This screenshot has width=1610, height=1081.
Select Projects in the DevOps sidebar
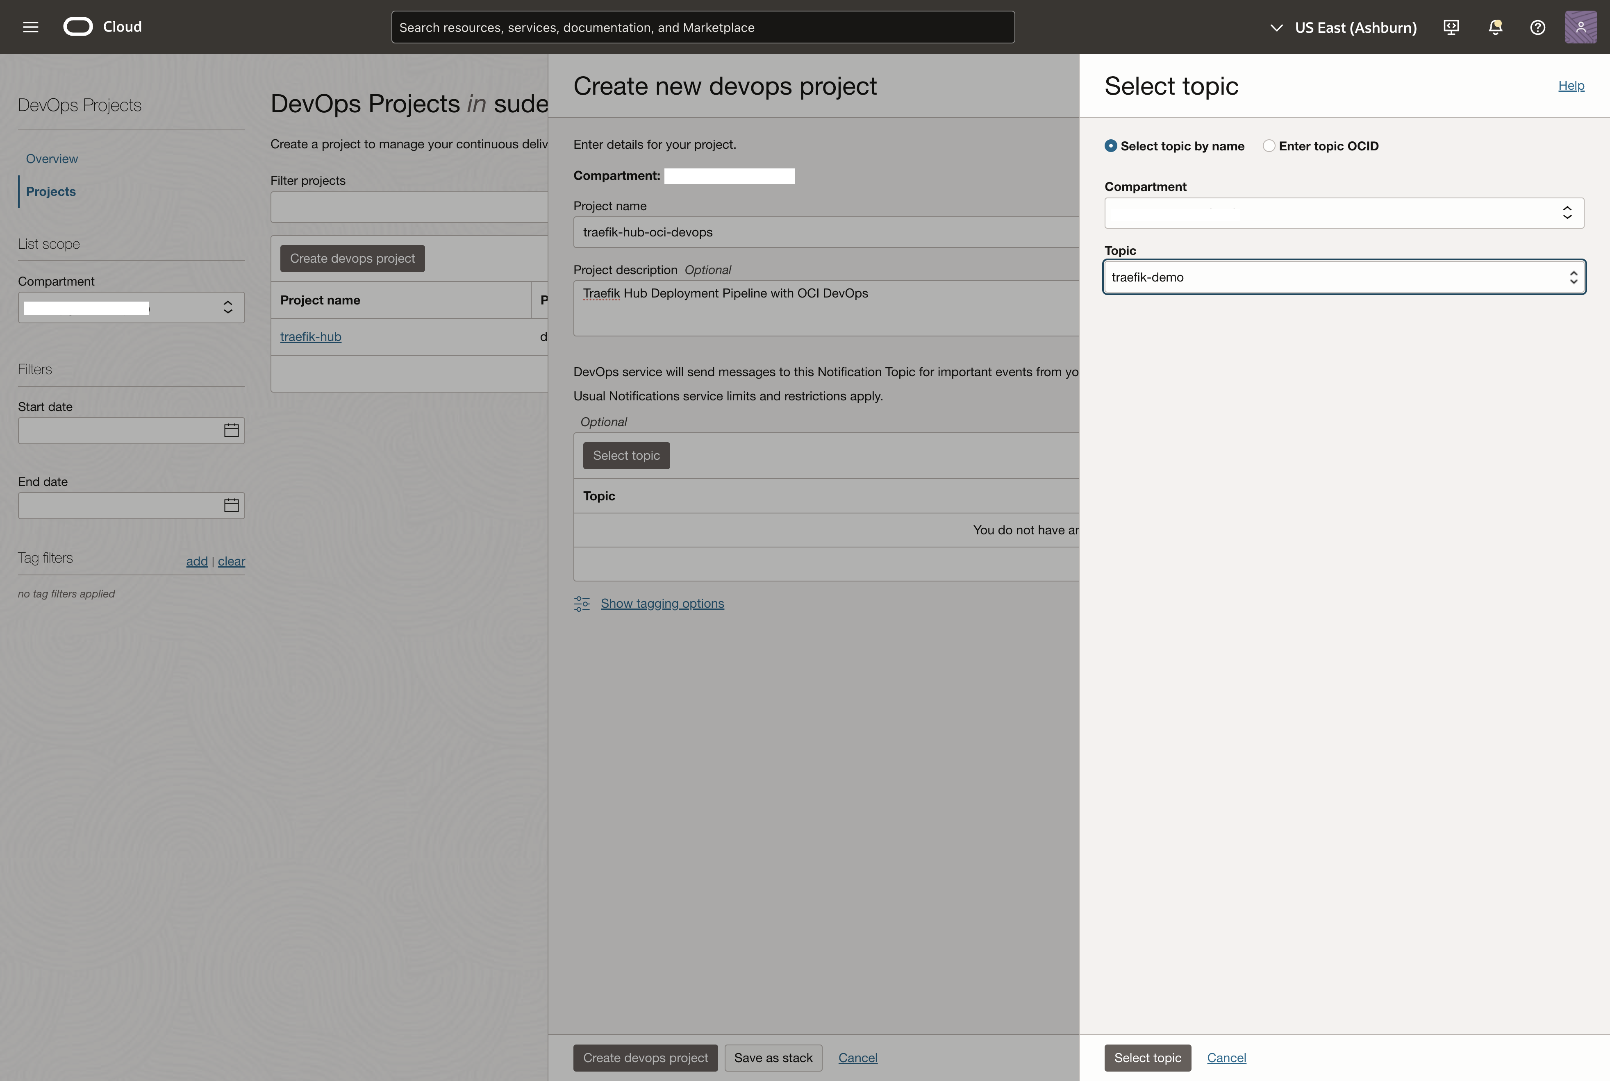click(x=50, y=192)
